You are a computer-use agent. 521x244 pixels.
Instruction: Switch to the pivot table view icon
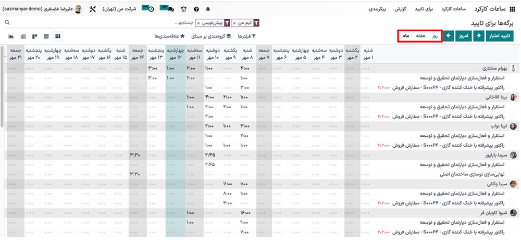[x=23, y=36]
